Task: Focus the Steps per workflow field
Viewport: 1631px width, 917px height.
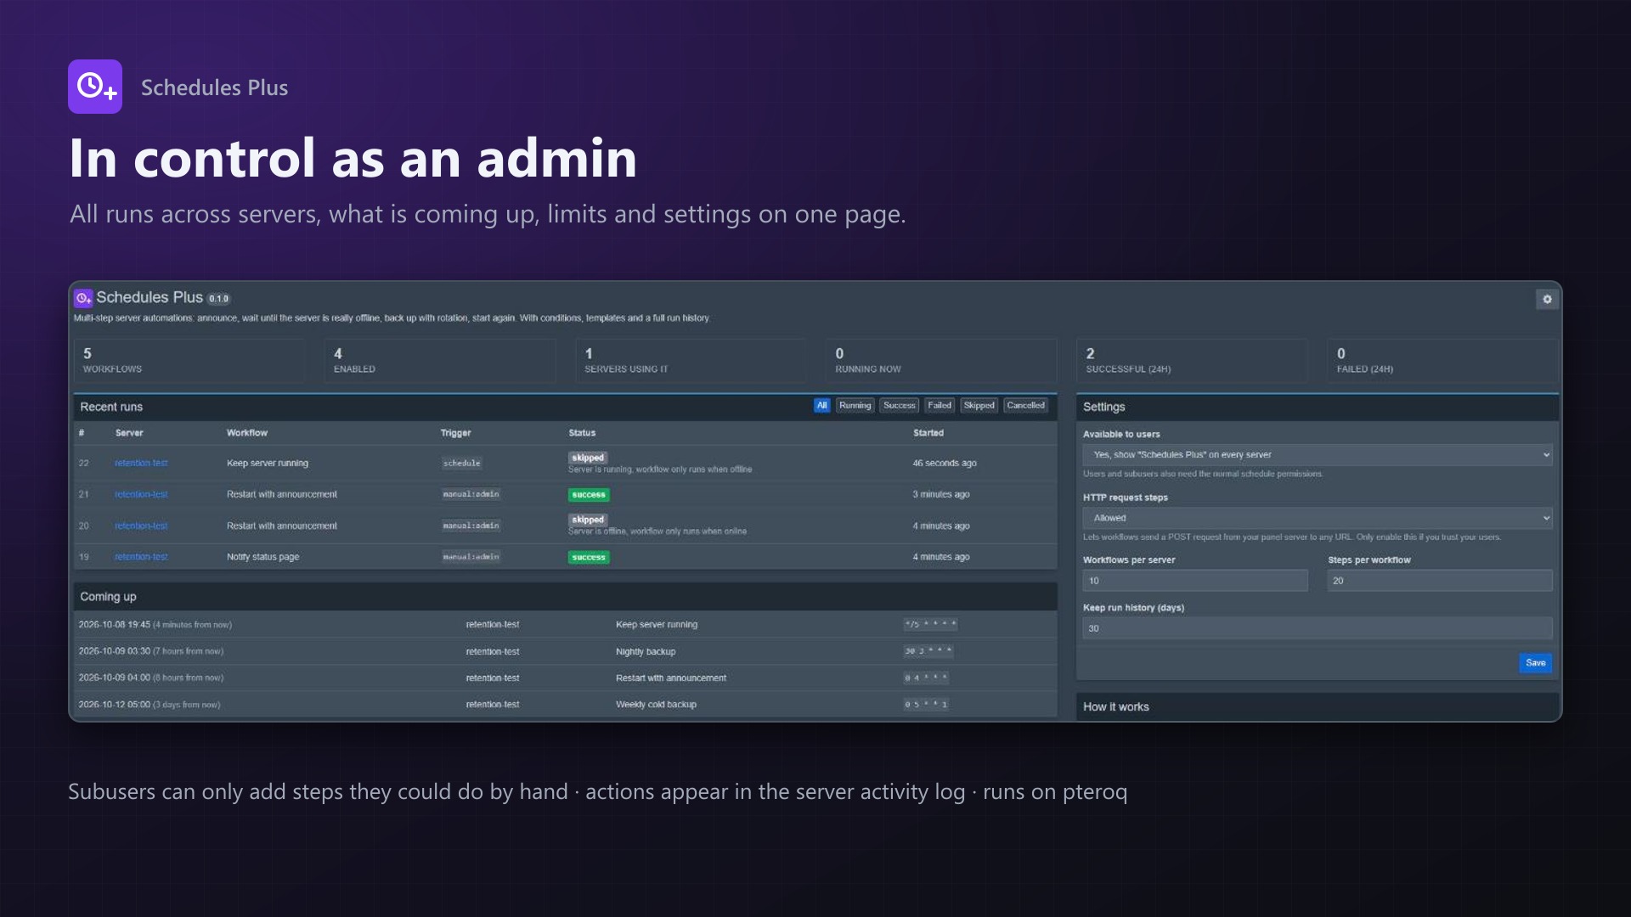Action: pyautogui.click(x=1440, y=581)
